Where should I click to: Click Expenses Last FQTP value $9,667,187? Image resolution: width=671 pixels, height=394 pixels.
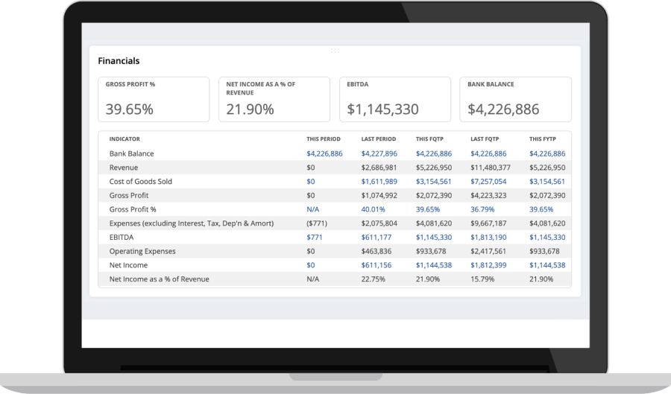488,223
